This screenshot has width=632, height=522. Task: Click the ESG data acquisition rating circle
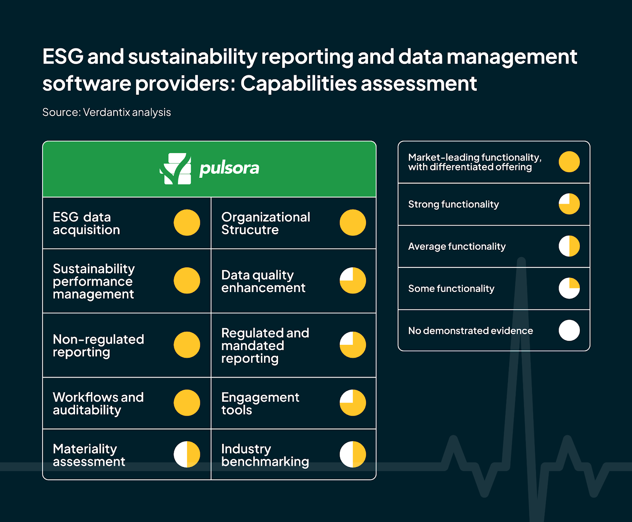coord(187,222)
